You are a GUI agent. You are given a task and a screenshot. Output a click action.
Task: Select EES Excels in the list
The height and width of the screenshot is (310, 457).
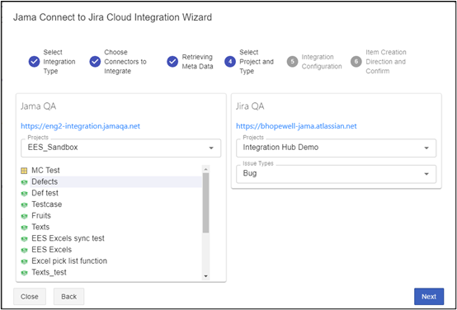[x=52, y=250]
